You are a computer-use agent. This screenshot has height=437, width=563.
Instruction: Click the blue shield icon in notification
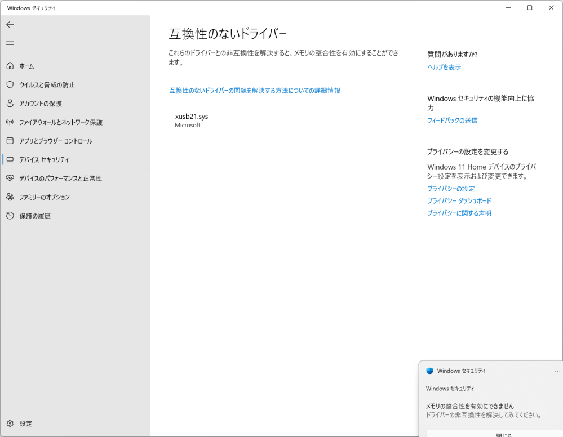tap(430, 371)
